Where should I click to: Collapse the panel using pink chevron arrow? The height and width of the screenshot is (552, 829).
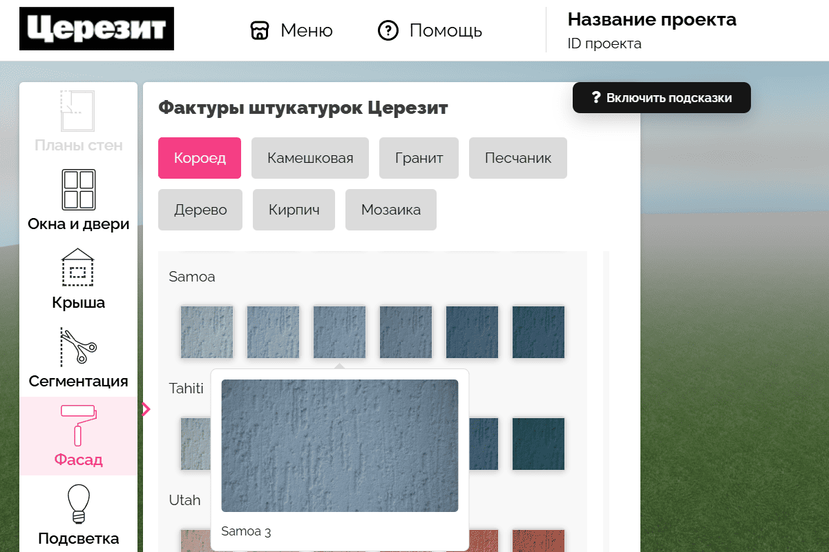point(146,409)
